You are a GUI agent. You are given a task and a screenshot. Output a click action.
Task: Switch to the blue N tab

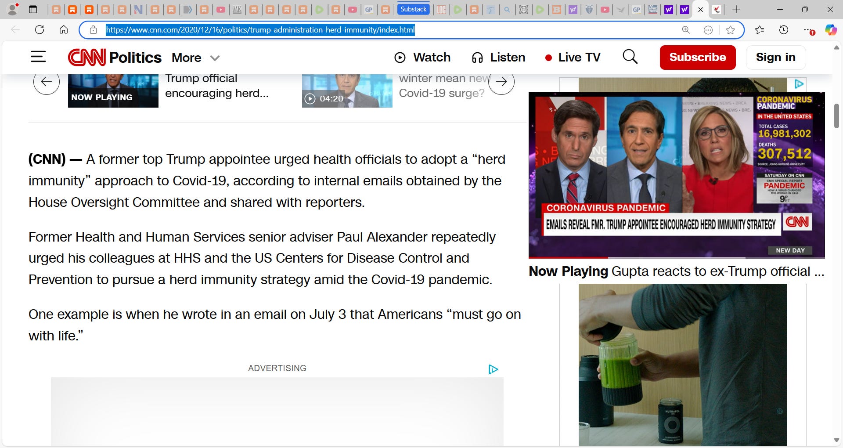coord(138,10)
